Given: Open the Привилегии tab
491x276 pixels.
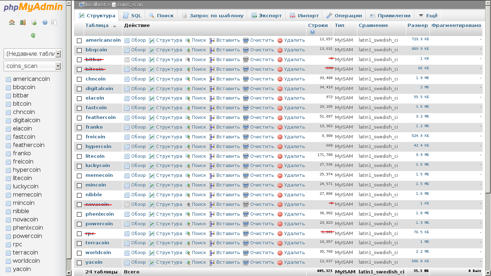Looking at the screenshot, I should tap(390, 15).
